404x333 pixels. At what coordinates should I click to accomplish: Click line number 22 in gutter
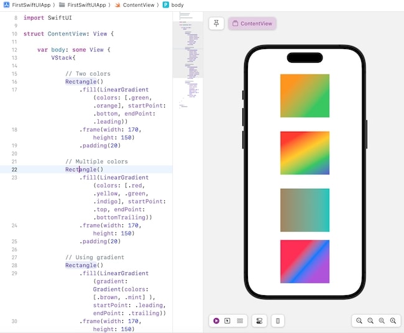[14, 170]
